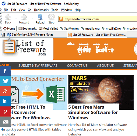
Task: Open the SITEMAP link
Action: tap(130, 66)
